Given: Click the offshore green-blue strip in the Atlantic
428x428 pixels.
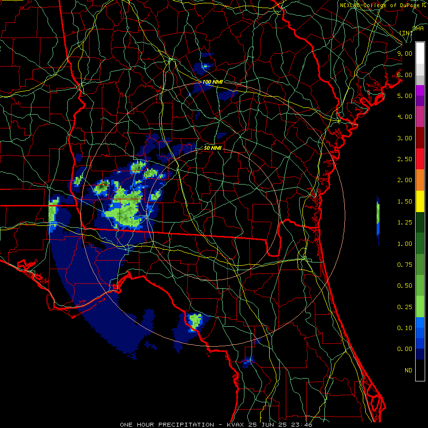Looking at the screenshot, I should 378,220.
